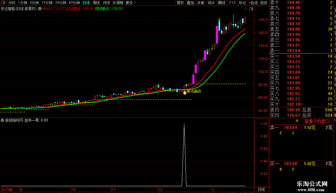Image resolution: width=336 pixels, height=193 pixels.
Task: Click the month 10 marker on the timeline
Action: (73, 189)
